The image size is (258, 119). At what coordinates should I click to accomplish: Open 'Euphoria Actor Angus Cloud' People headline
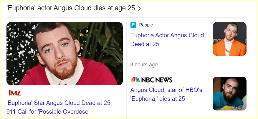(167, 36)
